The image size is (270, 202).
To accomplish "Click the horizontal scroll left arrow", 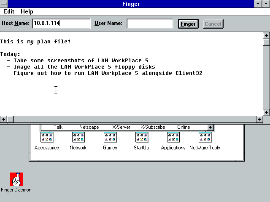I will [4, 119].
